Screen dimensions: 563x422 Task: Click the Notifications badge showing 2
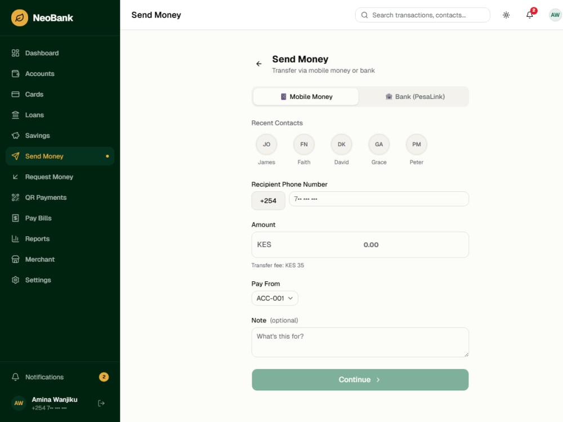coord(104,377)
